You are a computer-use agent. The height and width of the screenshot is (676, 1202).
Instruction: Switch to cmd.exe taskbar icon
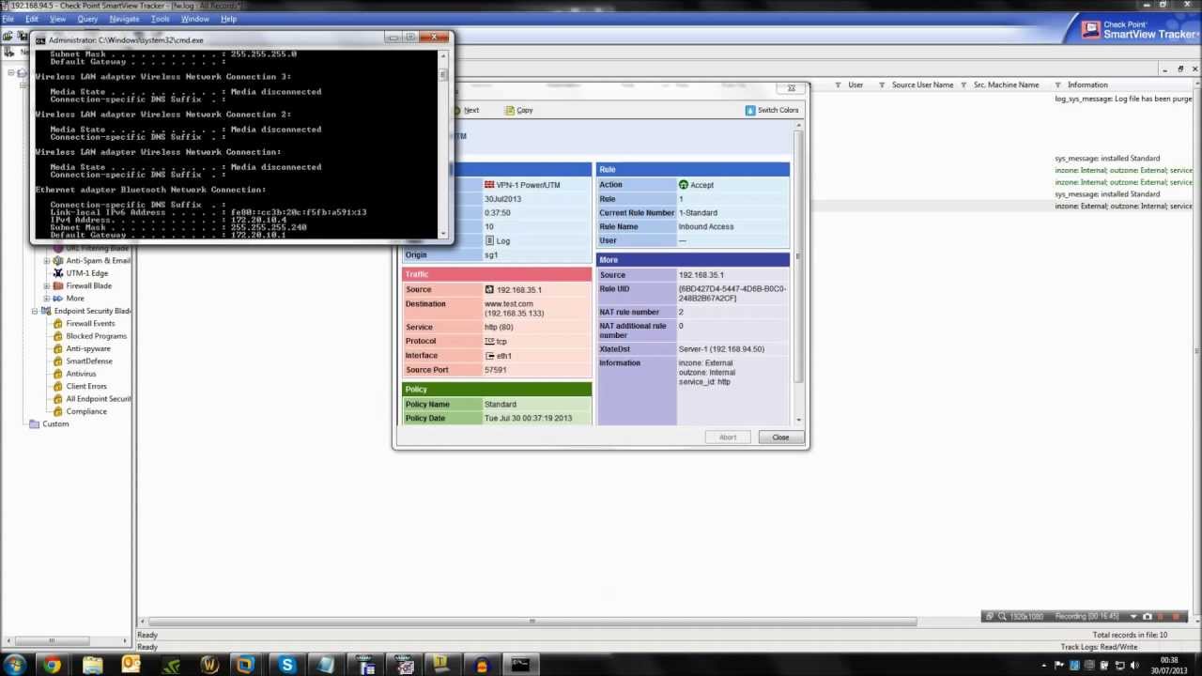(x=520, y=666)
